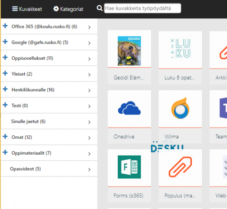The image size is (227, 209).
Task: Open the Wilma icon tile
Action: point(180,108)
